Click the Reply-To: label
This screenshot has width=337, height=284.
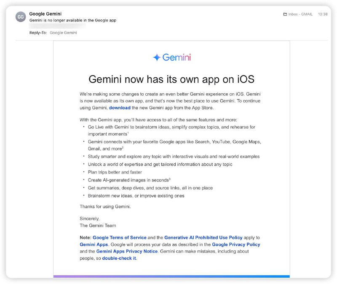(38, 33)
